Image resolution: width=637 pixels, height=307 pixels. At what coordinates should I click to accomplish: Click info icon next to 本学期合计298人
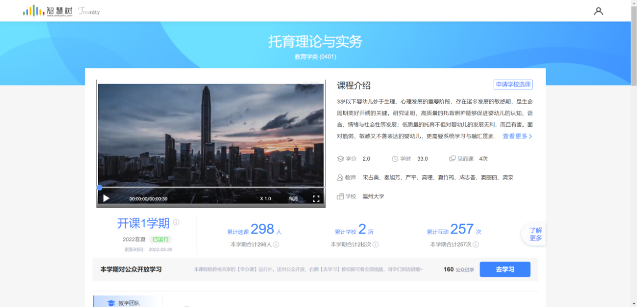[276, 244]
